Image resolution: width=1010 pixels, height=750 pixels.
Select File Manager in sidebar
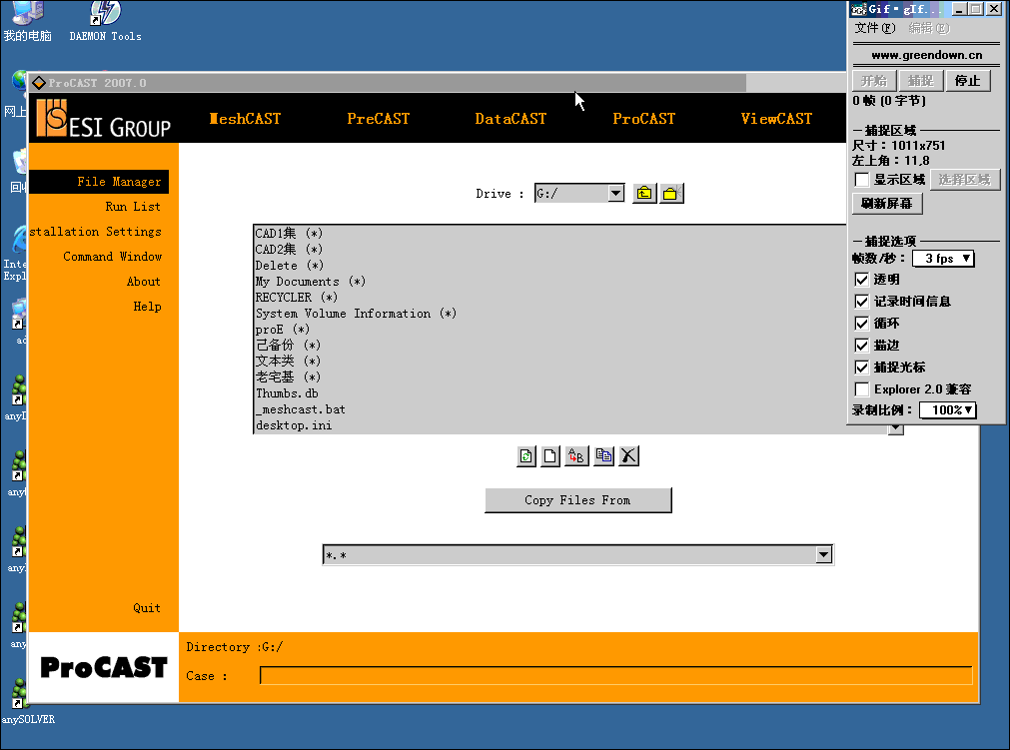pyautogui.click(x=99, y=182)
